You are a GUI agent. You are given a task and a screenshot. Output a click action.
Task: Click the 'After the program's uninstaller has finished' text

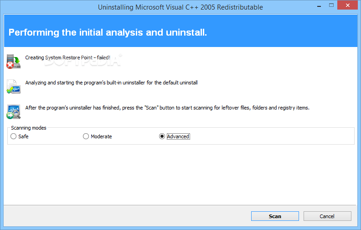pos(167,108)
